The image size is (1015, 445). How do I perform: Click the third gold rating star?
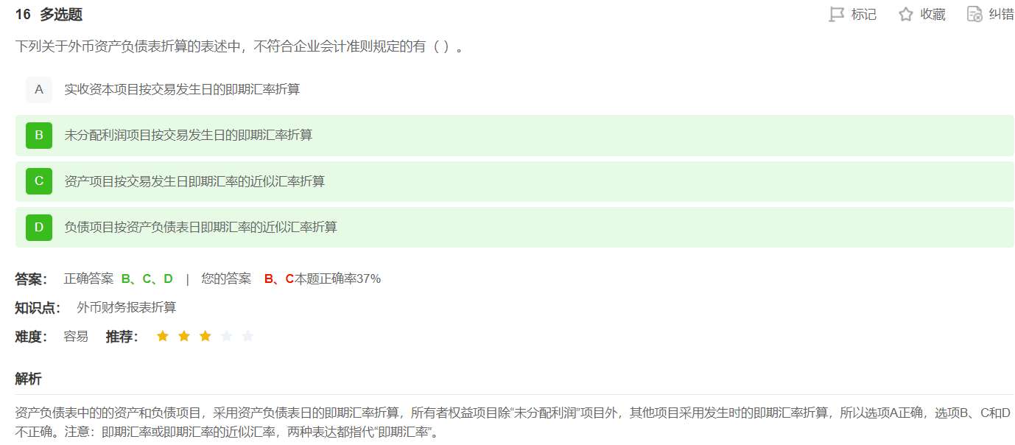tap(206, 336)
